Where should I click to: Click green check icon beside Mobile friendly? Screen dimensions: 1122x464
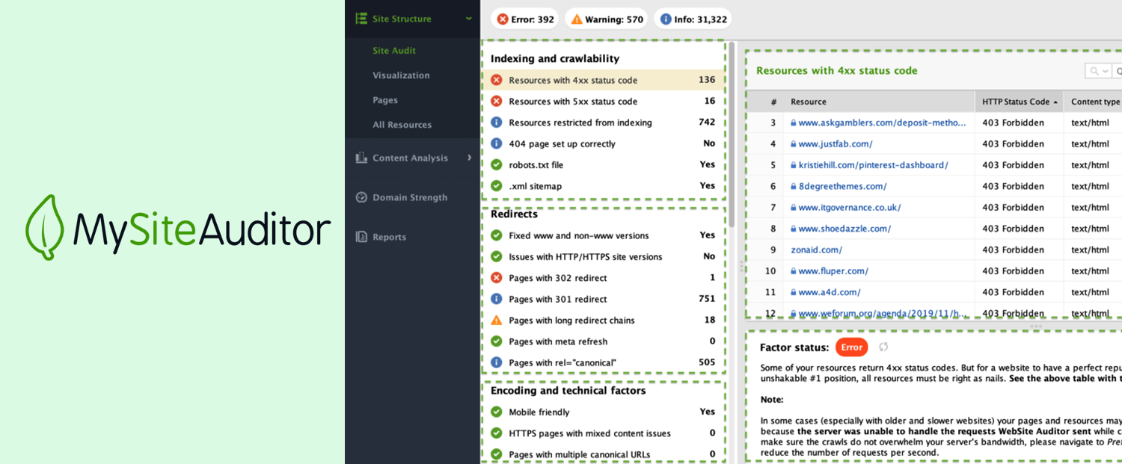click(496, 412)
